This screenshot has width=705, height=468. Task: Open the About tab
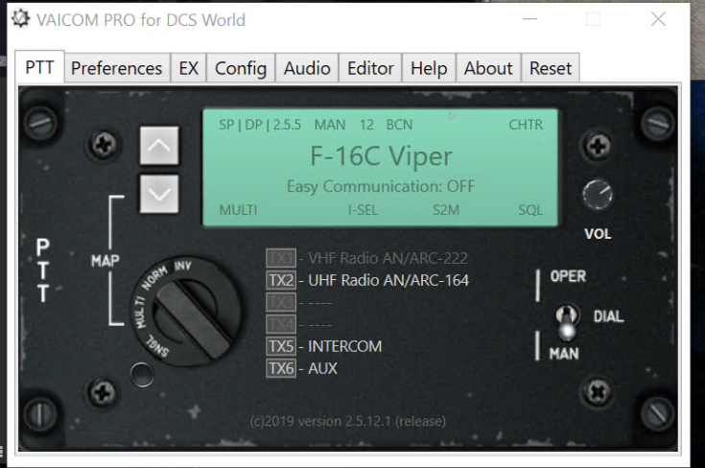pyautogui.click(x=488, y=68)
